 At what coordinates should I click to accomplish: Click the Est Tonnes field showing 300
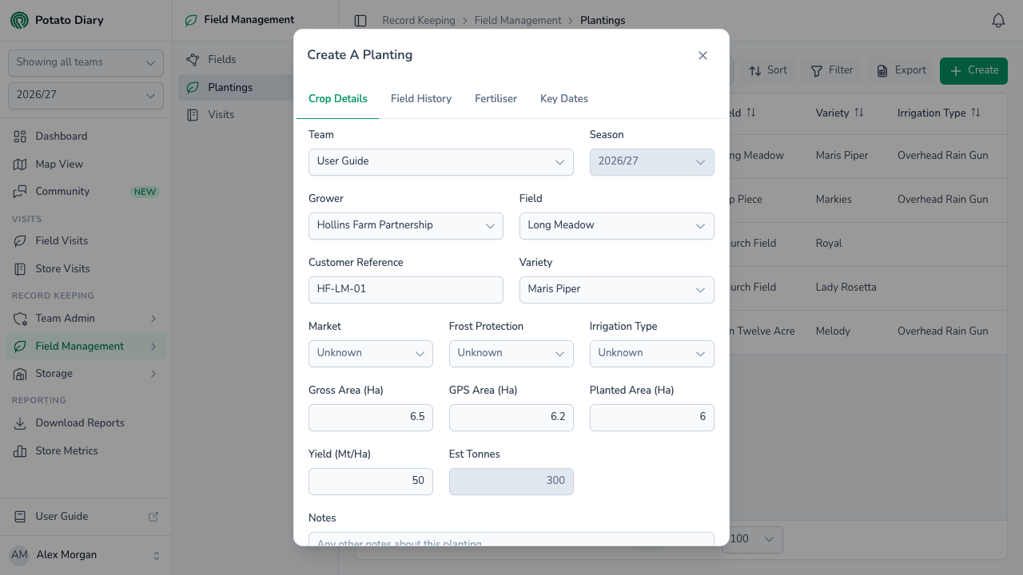[511, 482]
